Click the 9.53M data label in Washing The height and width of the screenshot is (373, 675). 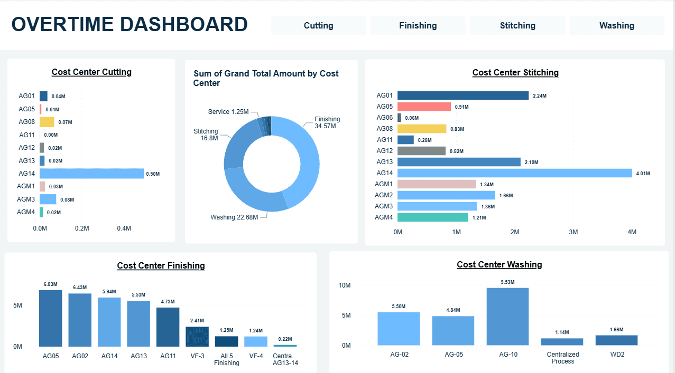click(x=507, y=281)
